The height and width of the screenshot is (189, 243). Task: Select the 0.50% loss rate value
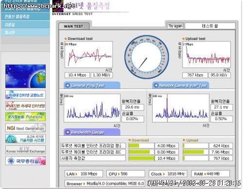(x=222, y=119)
